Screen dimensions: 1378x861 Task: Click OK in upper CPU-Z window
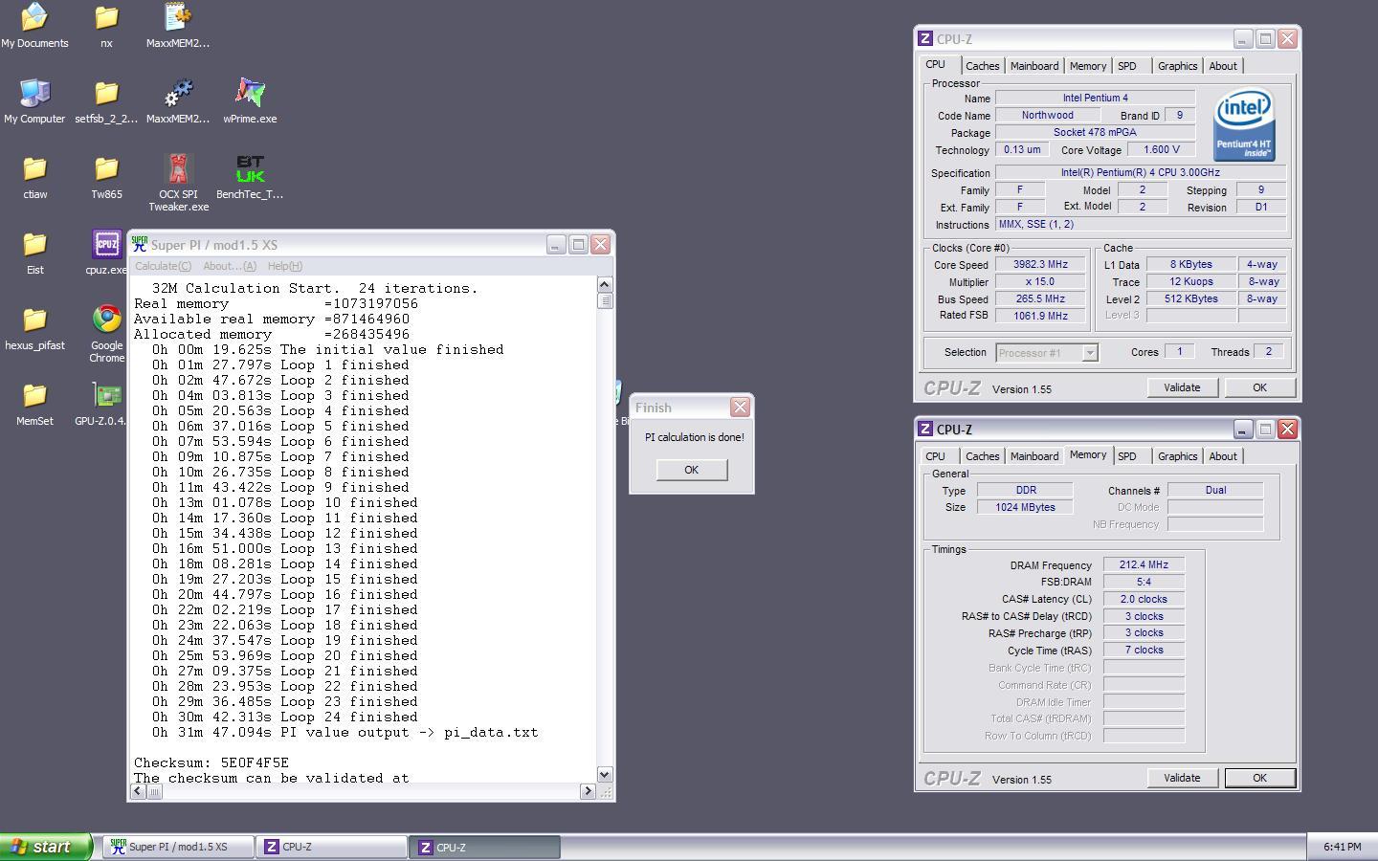click(1259, 387)
